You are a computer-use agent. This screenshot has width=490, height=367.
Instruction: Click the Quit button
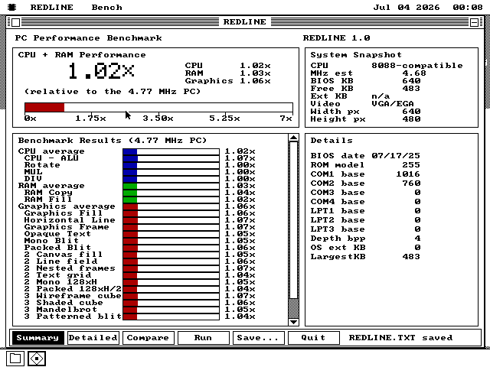[x=313, y=338]
